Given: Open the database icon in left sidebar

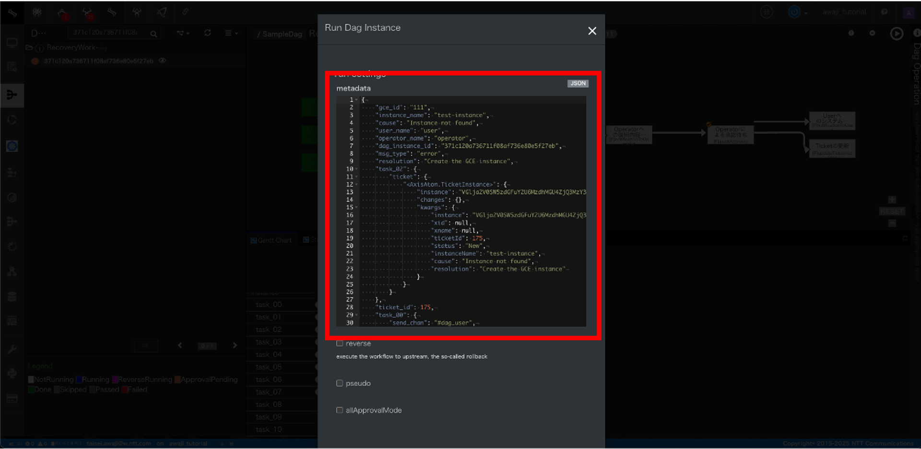Looking at the screenshot, I should (x=12, y=297).
